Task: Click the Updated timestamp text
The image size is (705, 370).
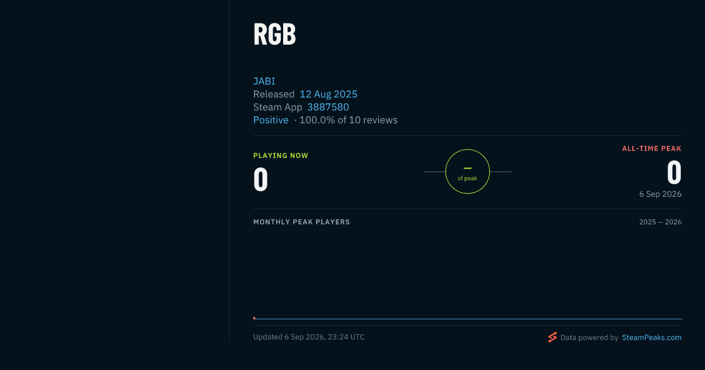Action: pos(309,337)
